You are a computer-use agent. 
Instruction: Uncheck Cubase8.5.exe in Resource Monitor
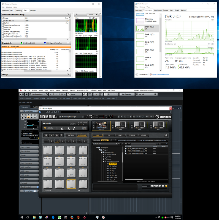[3, 21]
